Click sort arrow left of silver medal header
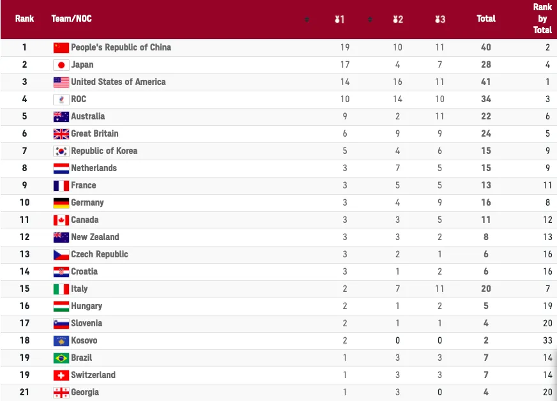The width and height of the screenshot is (557, 401). coord(370,19)
